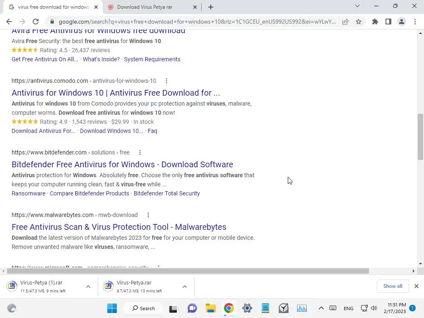The image size is (424, 318).
Task: Open the tab search chevron
Action: coord(357,6)
